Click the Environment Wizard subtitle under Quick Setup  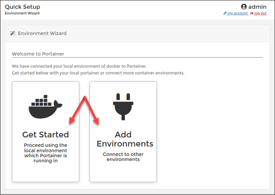22,13
